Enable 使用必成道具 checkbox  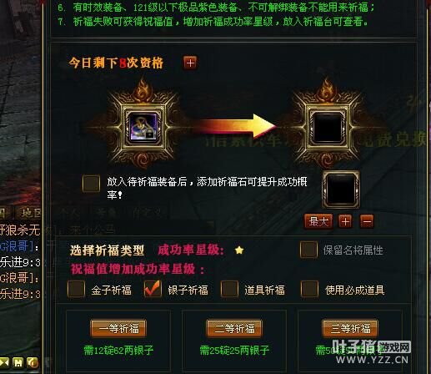[309, 289]
